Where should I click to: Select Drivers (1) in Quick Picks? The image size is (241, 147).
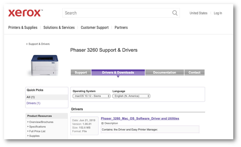coord(33,103)
